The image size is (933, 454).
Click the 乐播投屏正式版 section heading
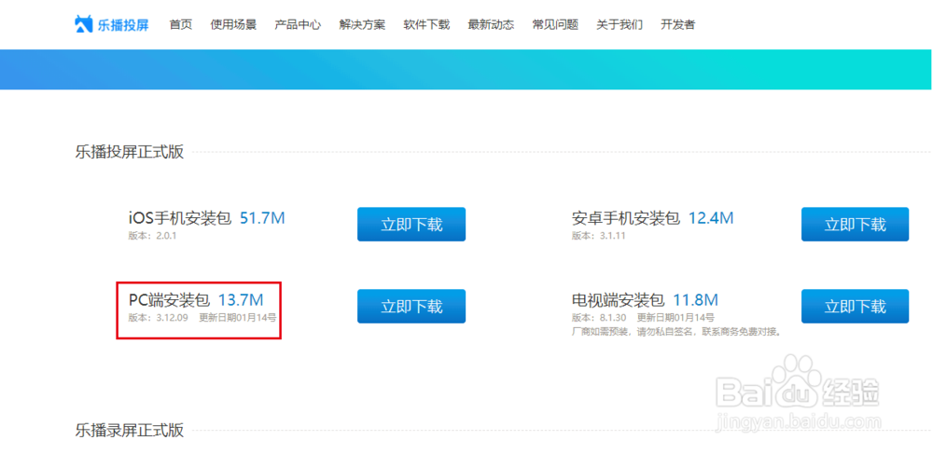pyautogui.click(x=130, y=152)
